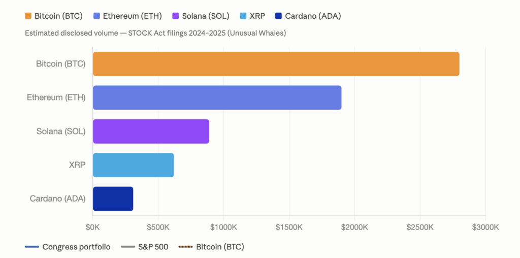This screenshot has height=258, width=520.
Task: Select the Ethereum (ETH) bar in chart
Action: 217,98
